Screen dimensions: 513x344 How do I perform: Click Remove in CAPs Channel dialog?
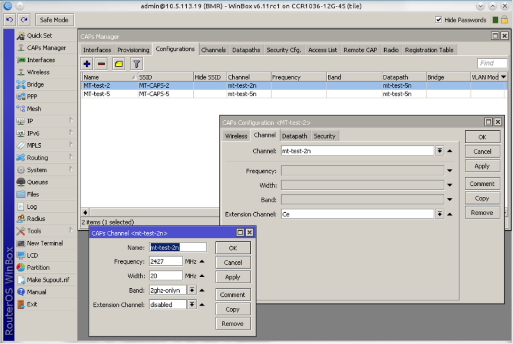point(233,324)
